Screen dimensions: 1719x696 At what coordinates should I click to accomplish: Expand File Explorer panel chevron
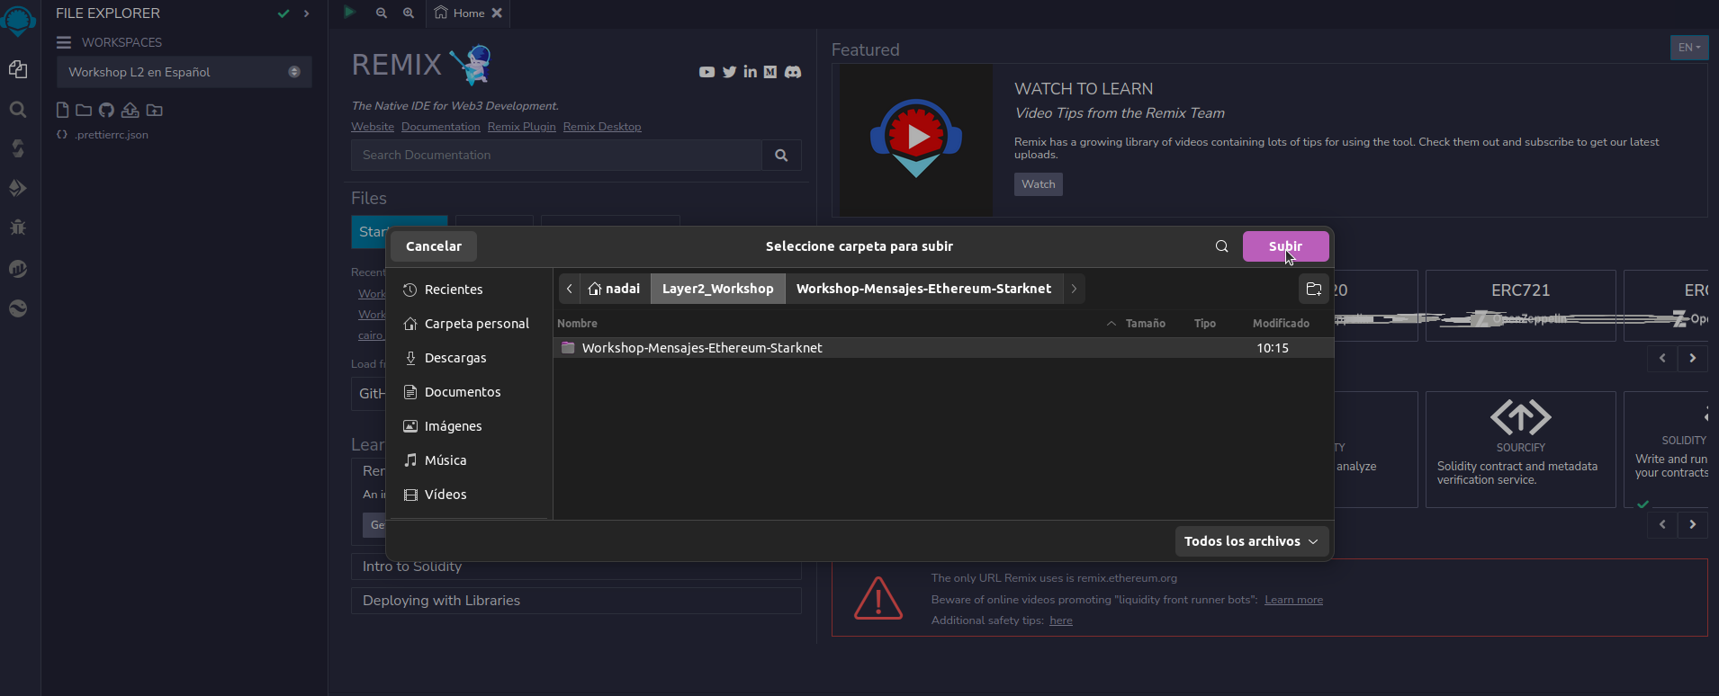[307, 13]
